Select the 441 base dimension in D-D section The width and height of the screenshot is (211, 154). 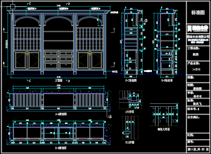tap(167, 76)
